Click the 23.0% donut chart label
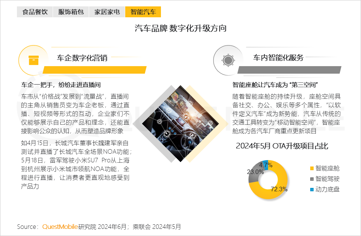 pos(255,172)
